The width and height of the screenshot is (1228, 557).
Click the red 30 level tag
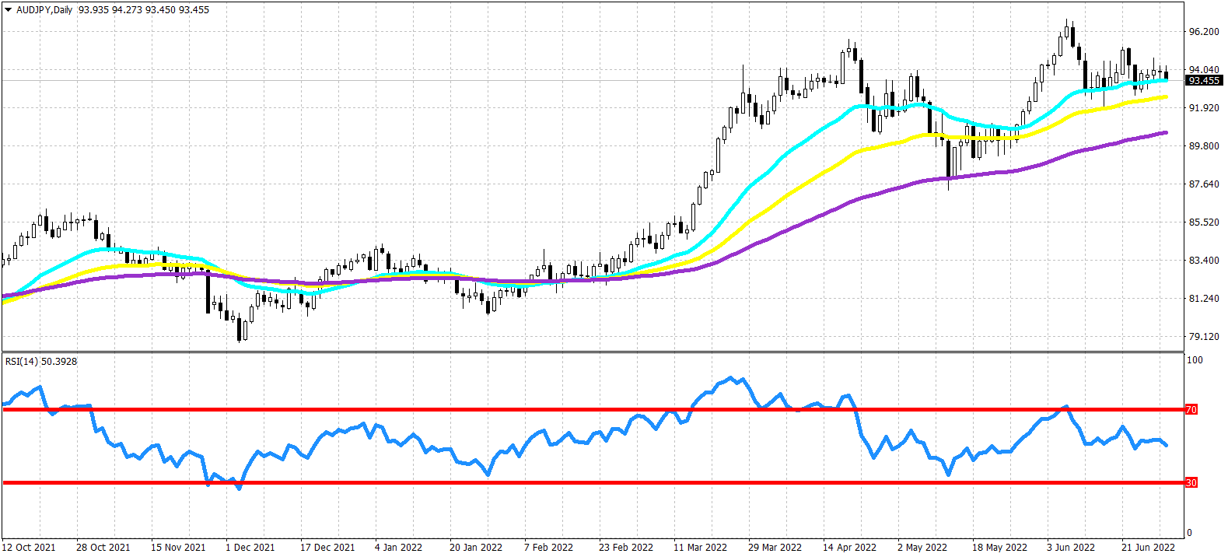click(1191, 483)
